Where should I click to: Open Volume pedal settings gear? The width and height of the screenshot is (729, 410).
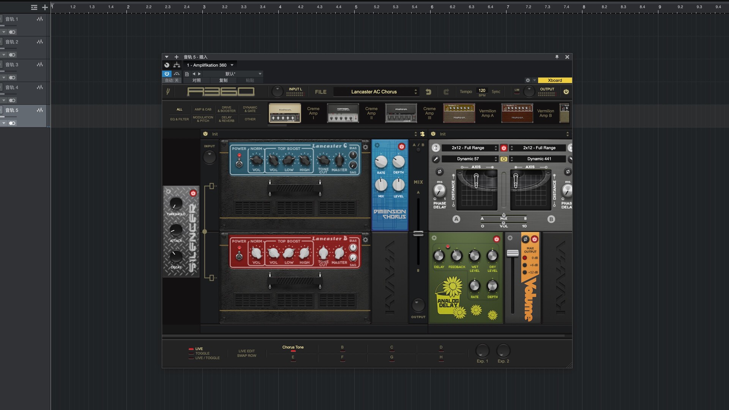tap(510, 238)
